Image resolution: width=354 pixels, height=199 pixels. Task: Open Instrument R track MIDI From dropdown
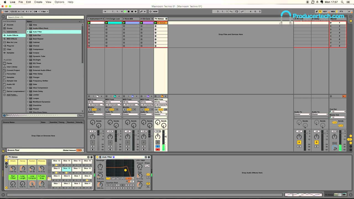[x=96, y=102]
